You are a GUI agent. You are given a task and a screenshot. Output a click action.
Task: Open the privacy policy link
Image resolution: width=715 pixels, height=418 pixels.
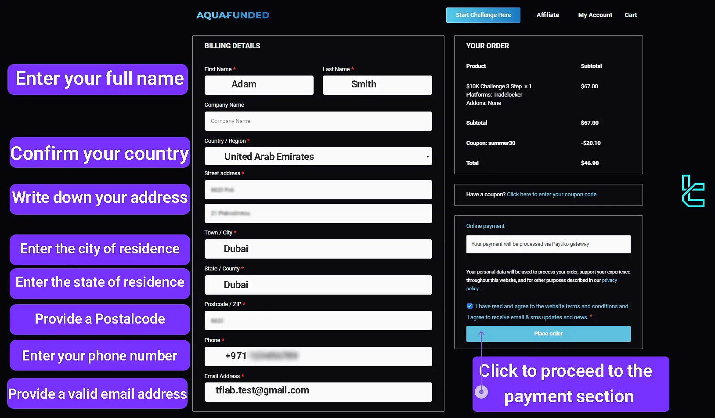(x=609, y=280)
